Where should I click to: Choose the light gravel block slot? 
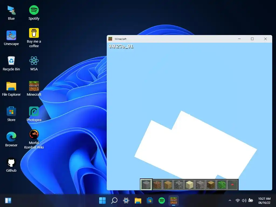[x=200, y=185]
